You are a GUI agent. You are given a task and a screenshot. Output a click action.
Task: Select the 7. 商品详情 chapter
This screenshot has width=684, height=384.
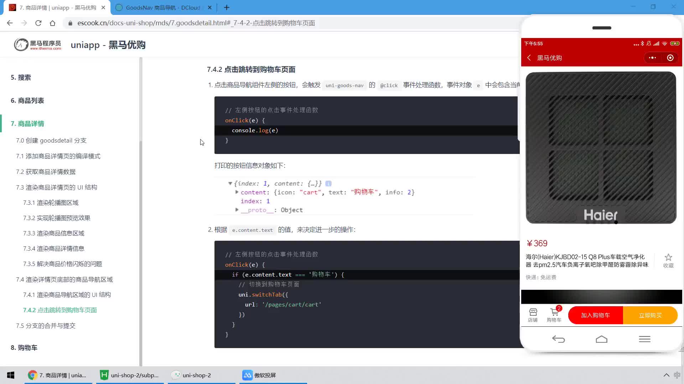(x=27, y=124)
